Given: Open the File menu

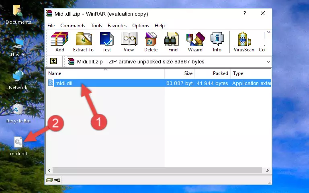Looking at the screenshot, I should pyautogui.click(x=51, y=26).
